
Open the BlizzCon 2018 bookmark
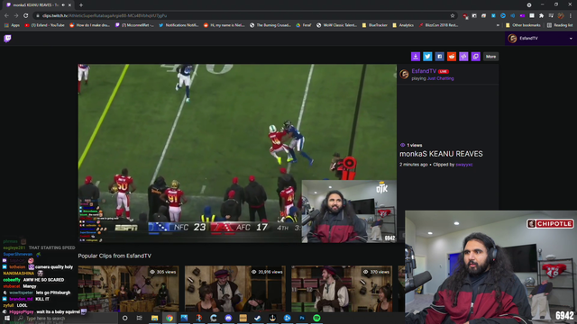pos(438,25)
